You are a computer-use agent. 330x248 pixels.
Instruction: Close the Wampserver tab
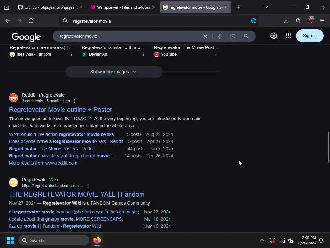coord(154,7)
